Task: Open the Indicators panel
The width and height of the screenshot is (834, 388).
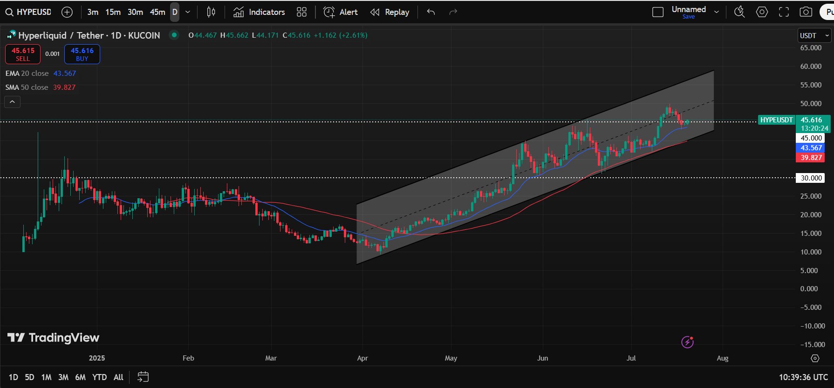Action: point(259,12)
